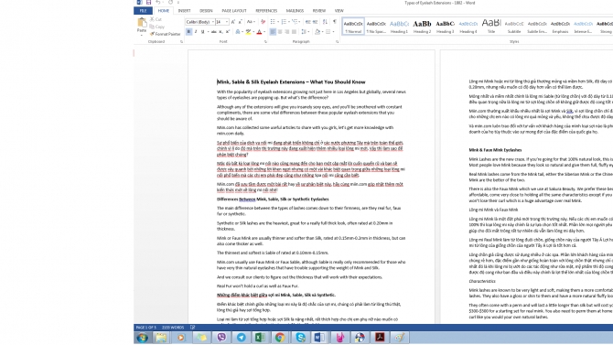Open Viber from the taskbar
Viewport: 613px width, 345px height.
(221, 337)
